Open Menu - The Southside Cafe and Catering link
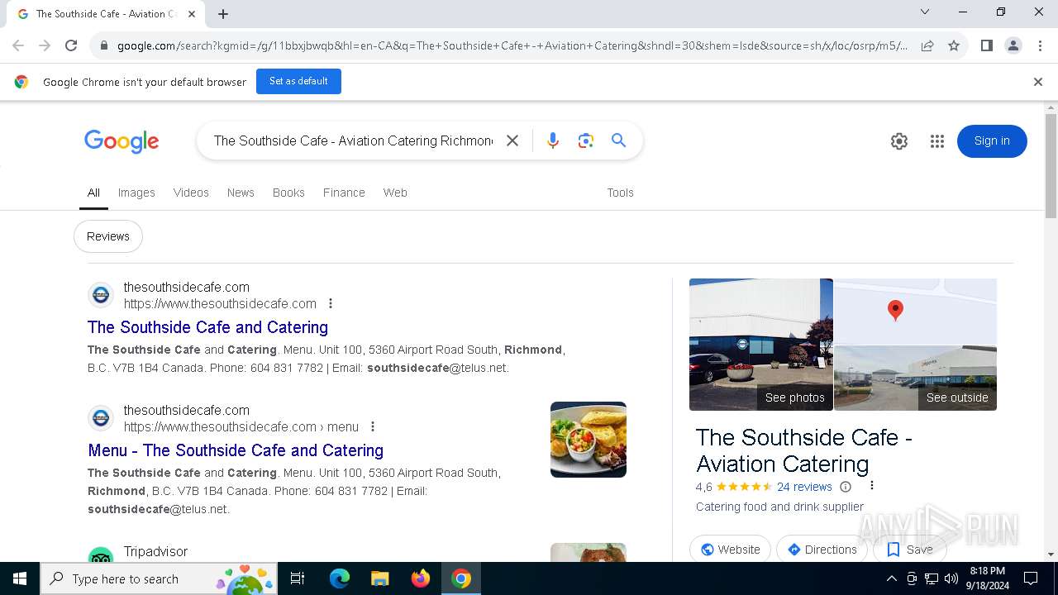This screenshot has height=595, width=1058. point(236,450)
